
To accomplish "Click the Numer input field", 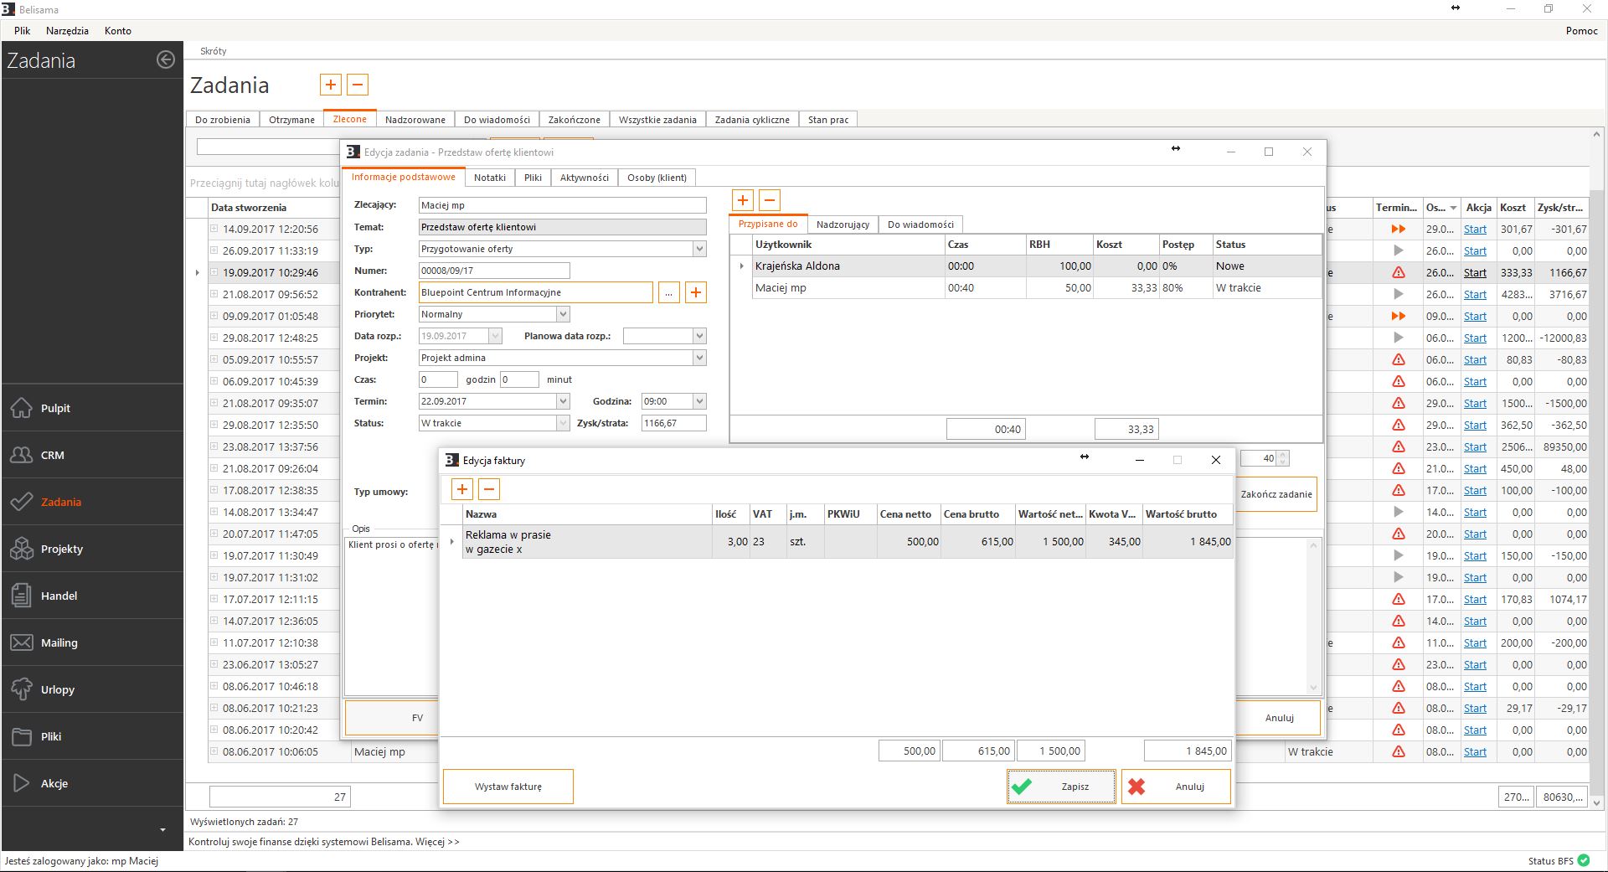I will [x=493, y=271].
